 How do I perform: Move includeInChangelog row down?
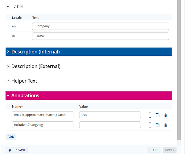point(150,128)
